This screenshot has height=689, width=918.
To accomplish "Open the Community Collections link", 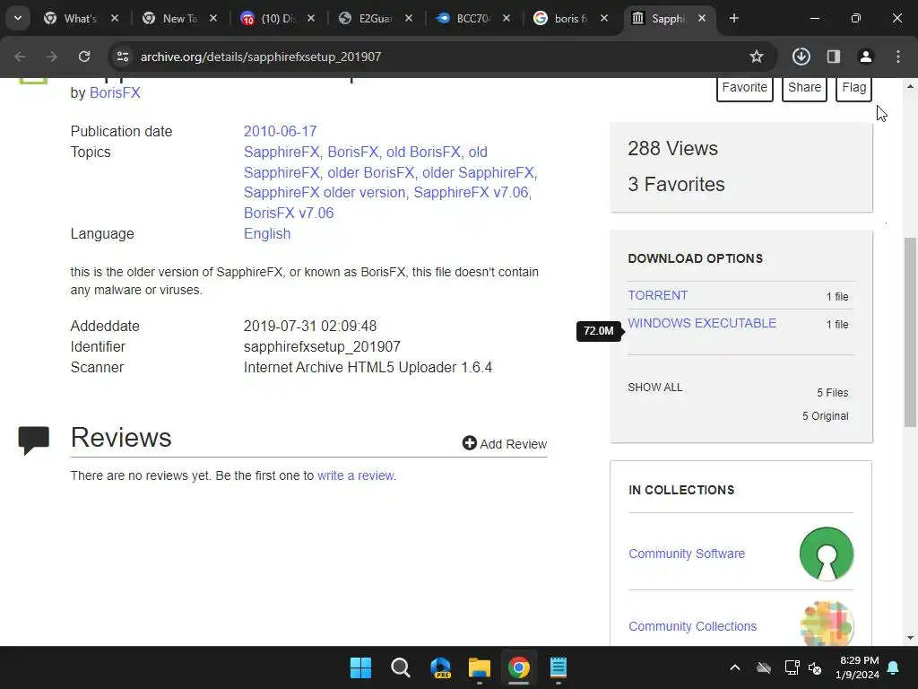I will pyautogui.click(x=693, y=626).
